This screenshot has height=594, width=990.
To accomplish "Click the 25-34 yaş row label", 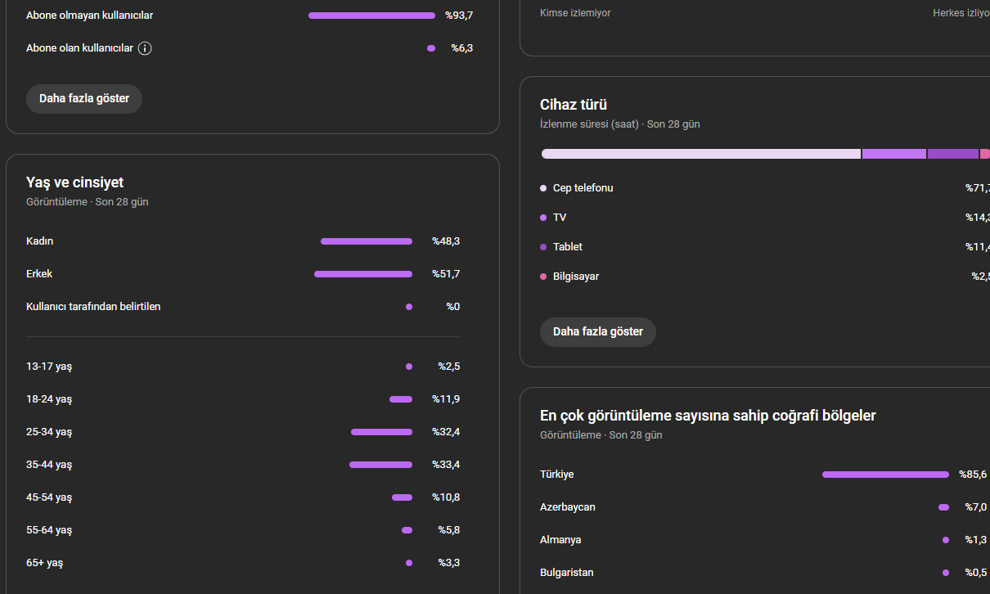I will (x=49, y=432).
